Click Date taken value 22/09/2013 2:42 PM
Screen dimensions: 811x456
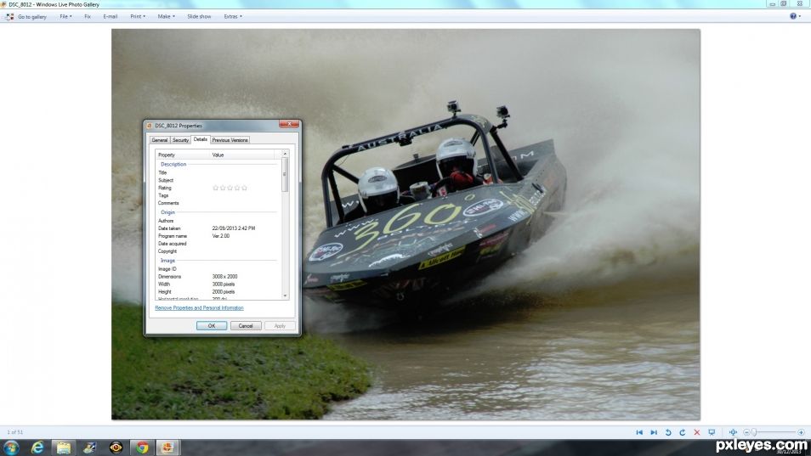tap(233, 228)
